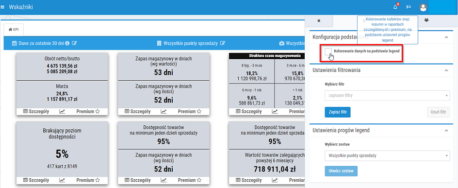Open the Wybierz zestaw dropdown

click(x=387, y=155)
